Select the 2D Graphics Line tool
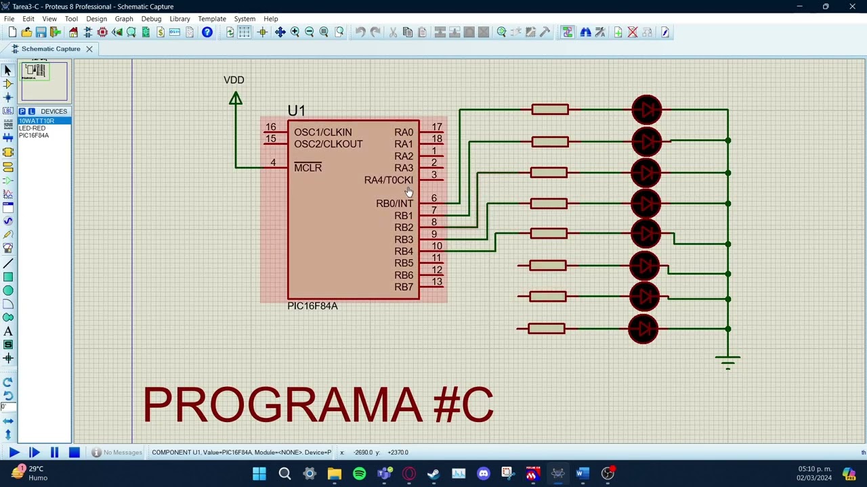 [8, 263]
